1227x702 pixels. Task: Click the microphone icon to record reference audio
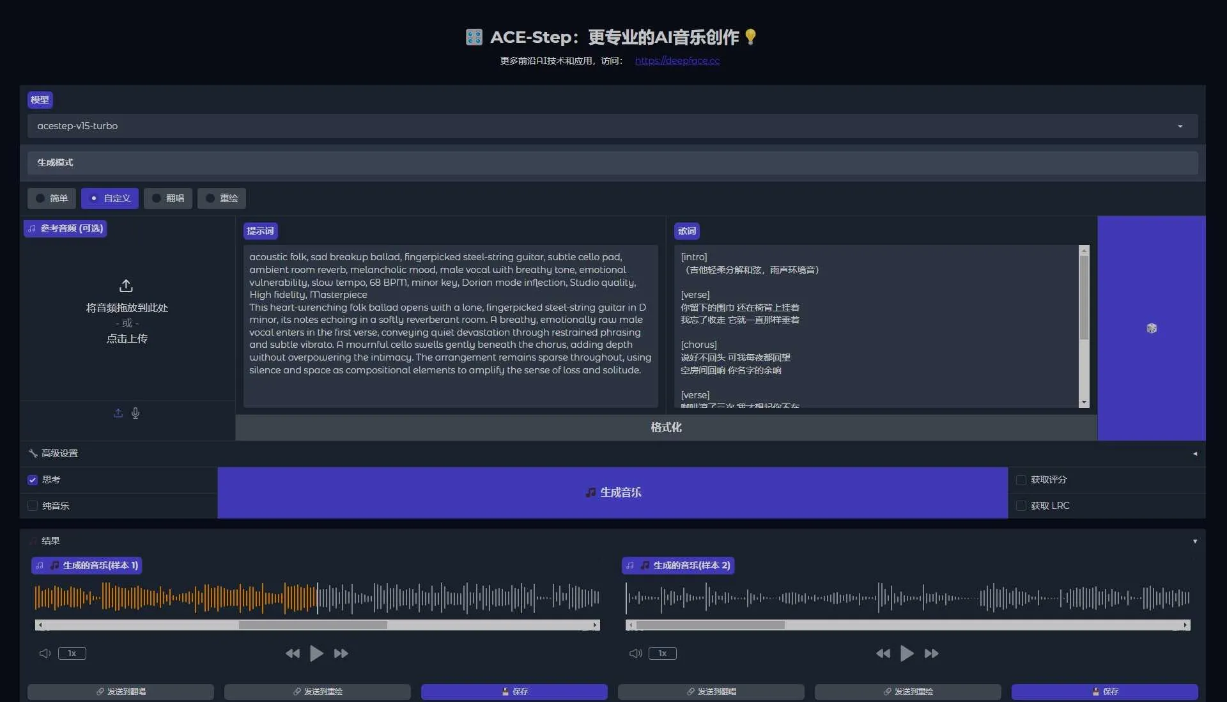135,413
